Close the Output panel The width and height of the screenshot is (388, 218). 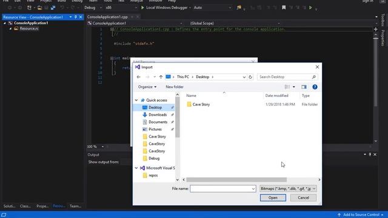375,154
